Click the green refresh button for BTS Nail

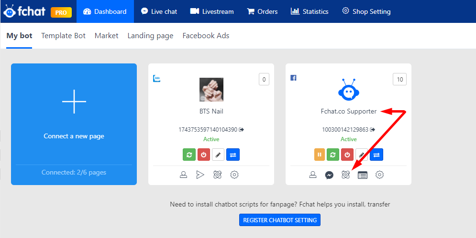tap(189, 155)
